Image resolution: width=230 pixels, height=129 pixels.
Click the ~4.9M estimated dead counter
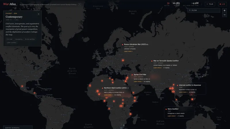[x=191, y=4]
